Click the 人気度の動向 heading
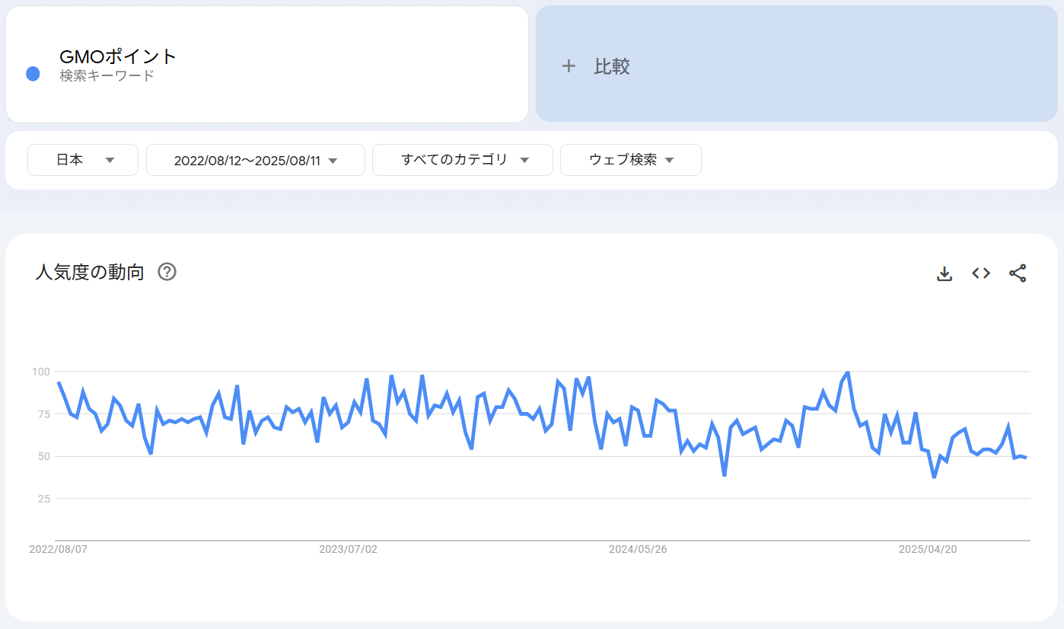This screenshot has width=1064, height=629. pos(90,272)
